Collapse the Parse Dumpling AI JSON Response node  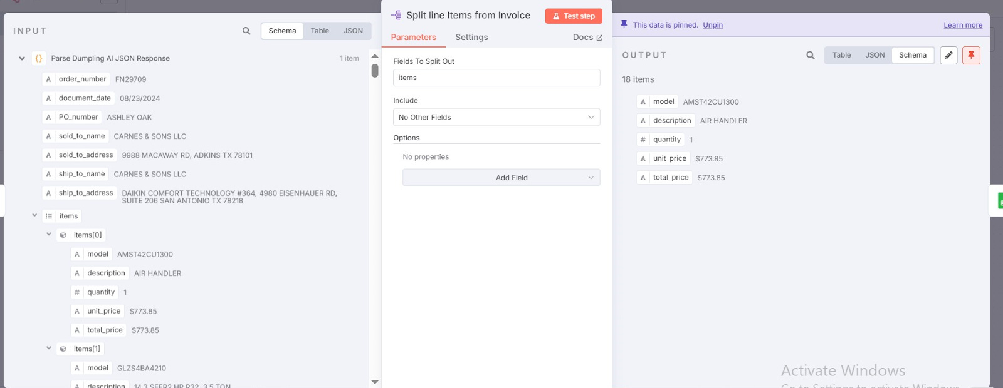click(22, 58)
